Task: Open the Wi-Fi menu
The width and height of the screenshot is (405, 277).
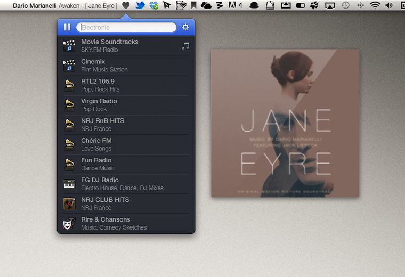Action: 375,5
